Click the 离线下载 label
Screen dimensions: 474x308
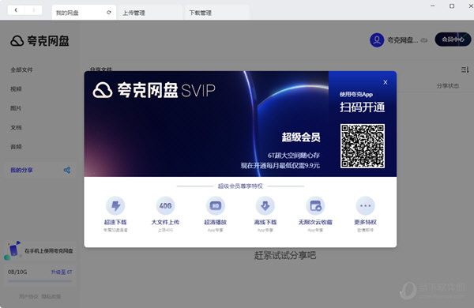(x=265, y=222)
